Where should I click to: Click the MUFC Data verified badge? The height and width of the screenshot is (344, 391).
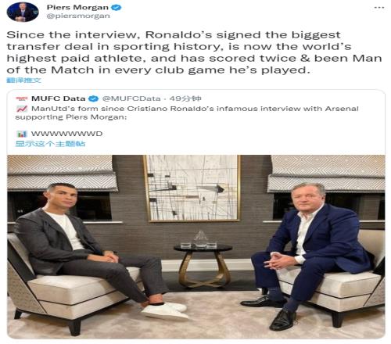[94, 99]
